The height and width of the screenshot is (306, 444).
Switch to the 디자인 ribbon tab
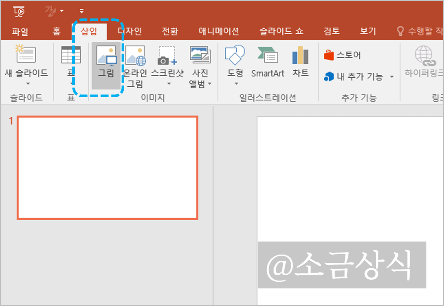tap(129, 31)
